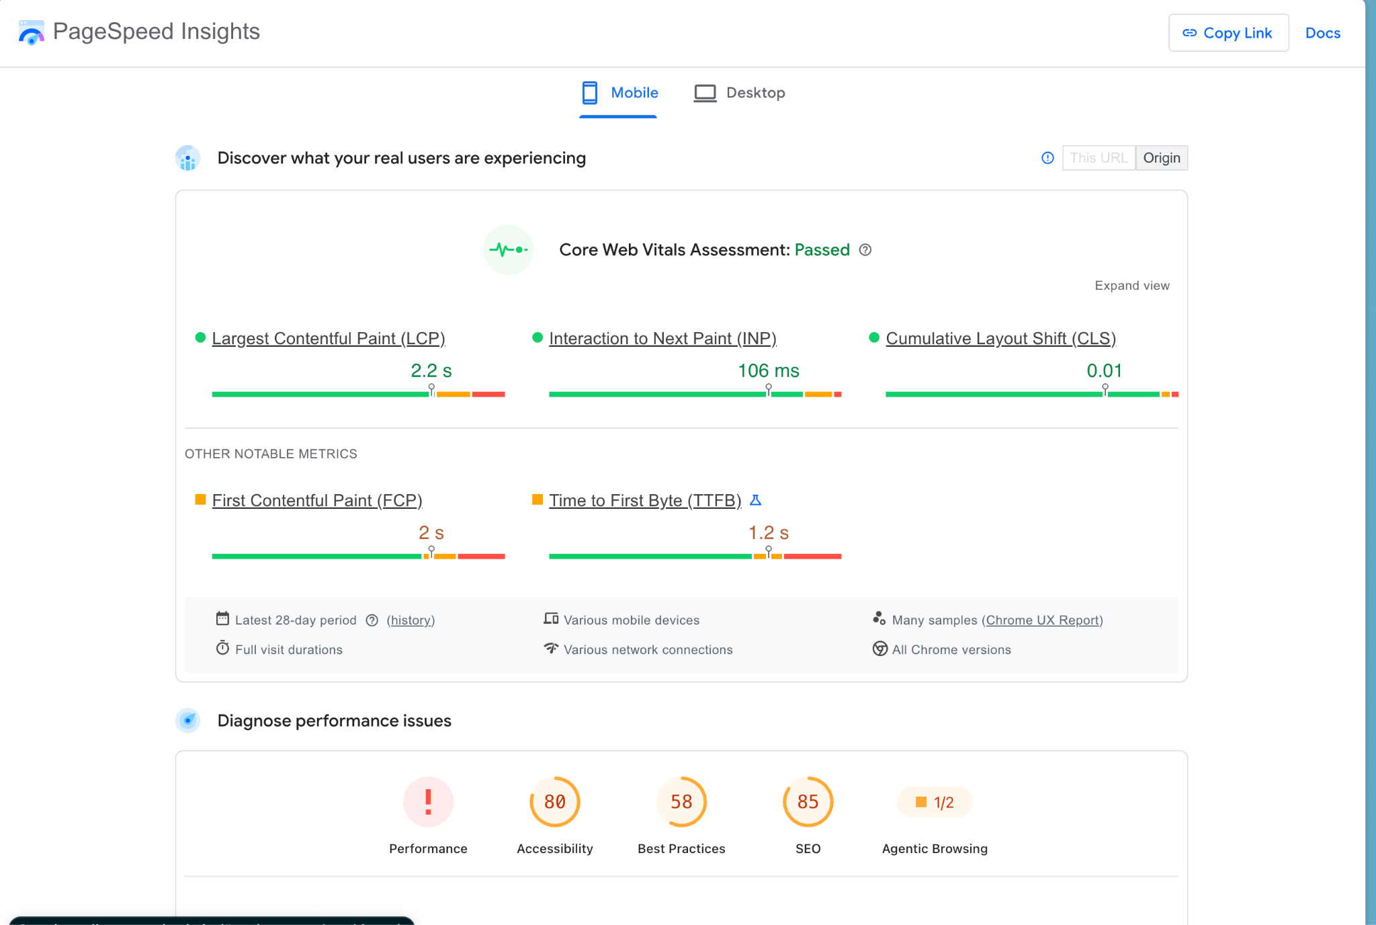Viewport: 1376px width, 925px height.
Task: Open the Chrome UX Report link
Action: point(1043,620)
